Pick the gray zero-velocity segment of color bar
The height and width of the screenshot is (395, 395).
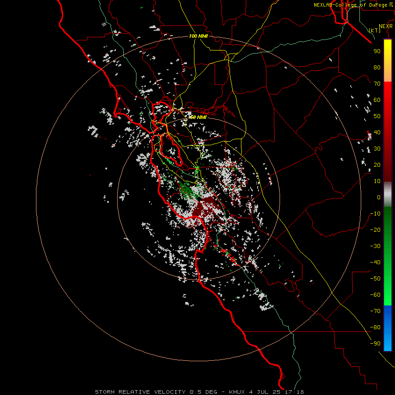tap(388, 194)
